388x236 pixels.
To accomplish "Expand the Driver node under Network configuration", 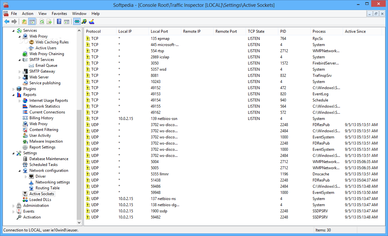I will point(26,176).
